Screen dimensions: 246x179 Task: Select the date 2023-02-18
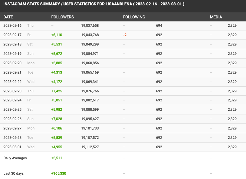(x=12, y=44)
